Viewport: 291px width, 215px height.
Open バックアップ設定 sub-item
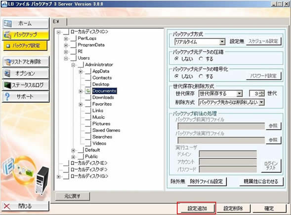tap(25, 45)
